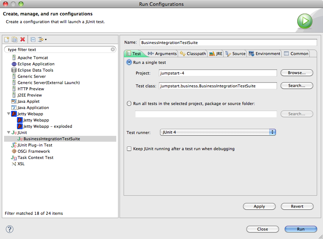Select the Jetty Webapp parent icon
Screen dimensions: 323x239
click(x=14, y=114)
